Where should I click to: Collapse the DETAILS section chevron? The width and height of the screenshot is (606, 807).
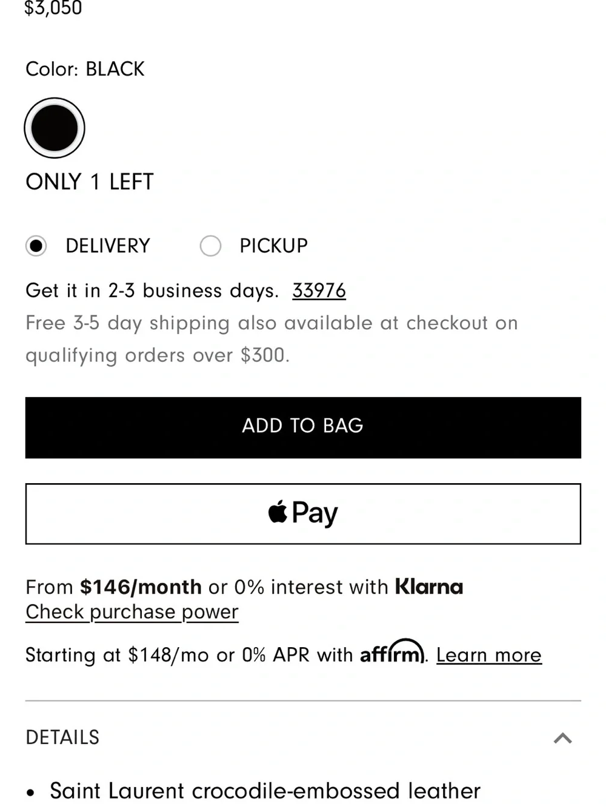563,737
